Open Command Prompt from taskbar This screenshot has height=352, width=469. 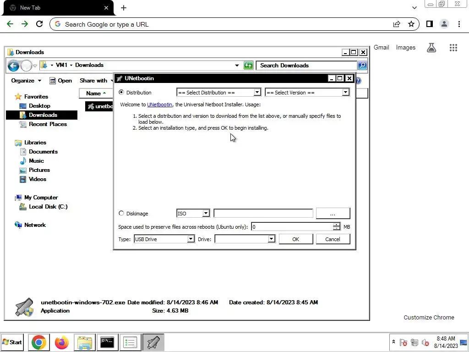pyautogui.click(x=107, y=342)
